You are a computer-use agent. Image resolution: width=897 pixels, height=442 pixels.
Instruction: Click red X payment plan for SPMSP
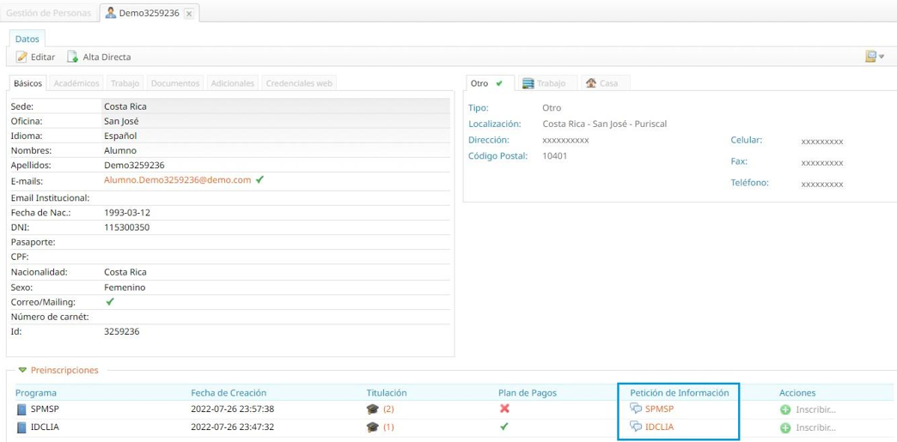(x=504, y=409)
